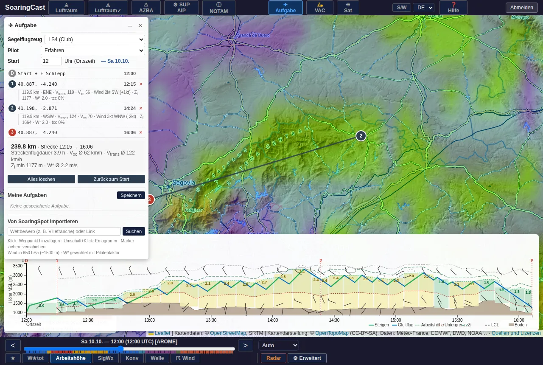Viewport: 543px width, 365px height.
Task: Open Pilot Erfahren dropdown
Action: pyautogui.click(x=93, y=51)
